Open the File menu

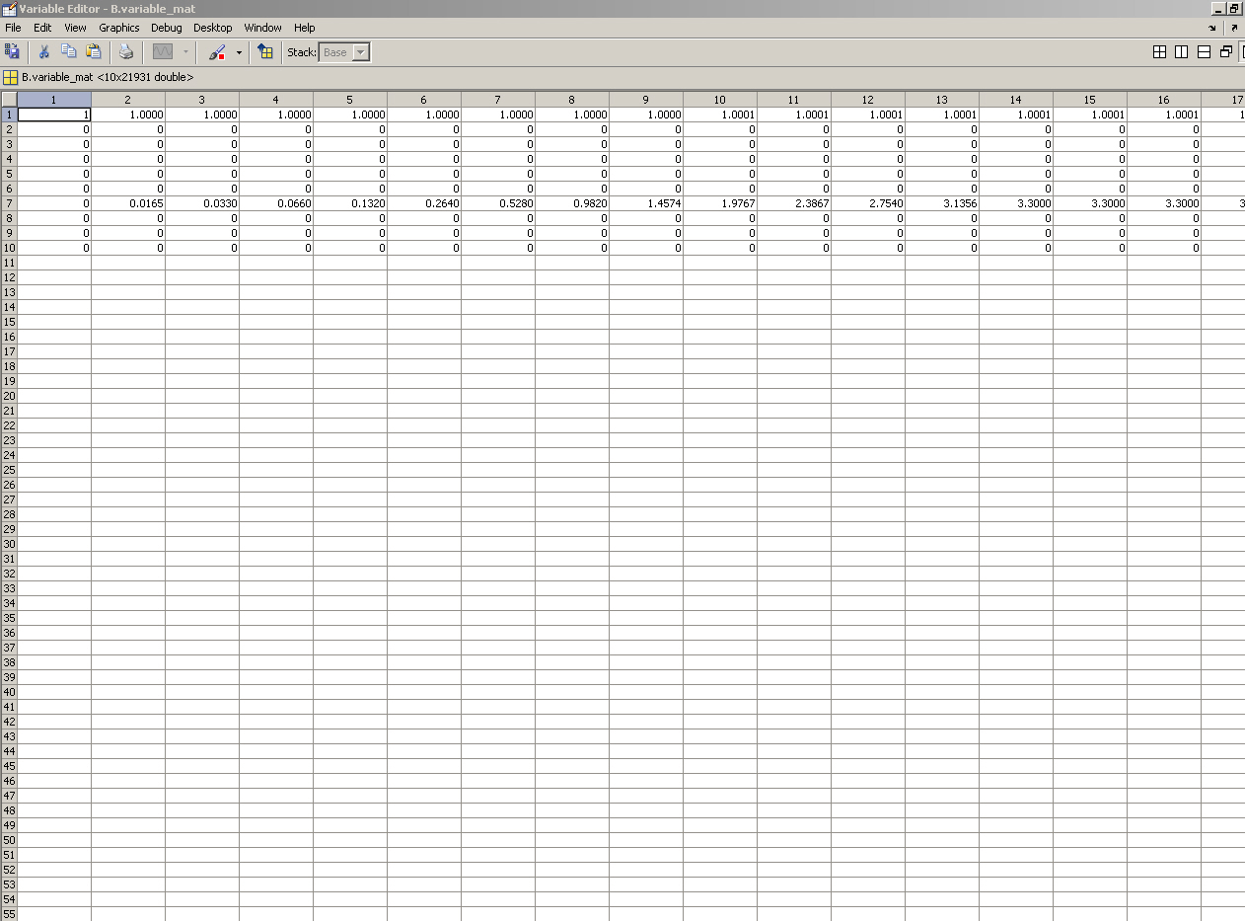pos(13,28)
